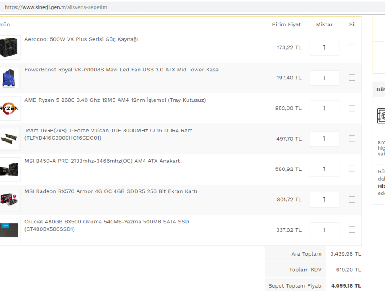This screenshot has width=385, height=291.
Task: Tick delete checkbox for Team 16GB RAM
Action: tap(352, 138)
